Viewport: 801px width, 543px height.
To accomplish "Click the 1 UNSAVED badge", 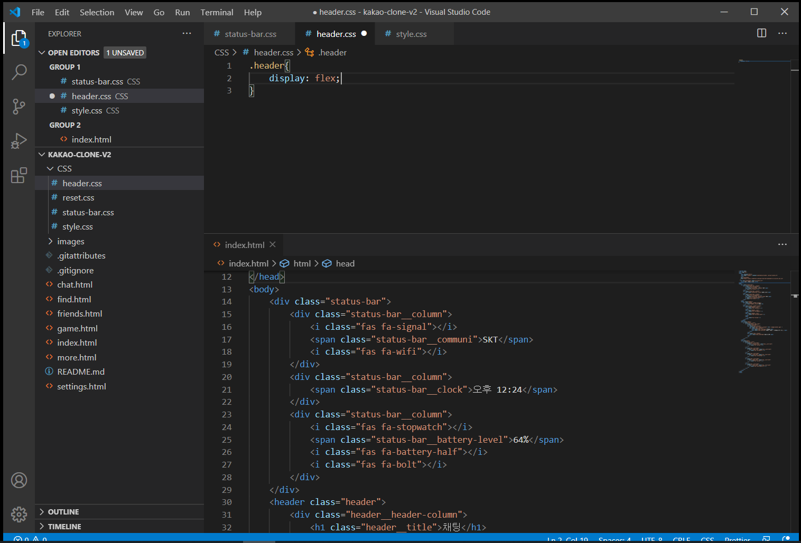I will pos(125,53).
